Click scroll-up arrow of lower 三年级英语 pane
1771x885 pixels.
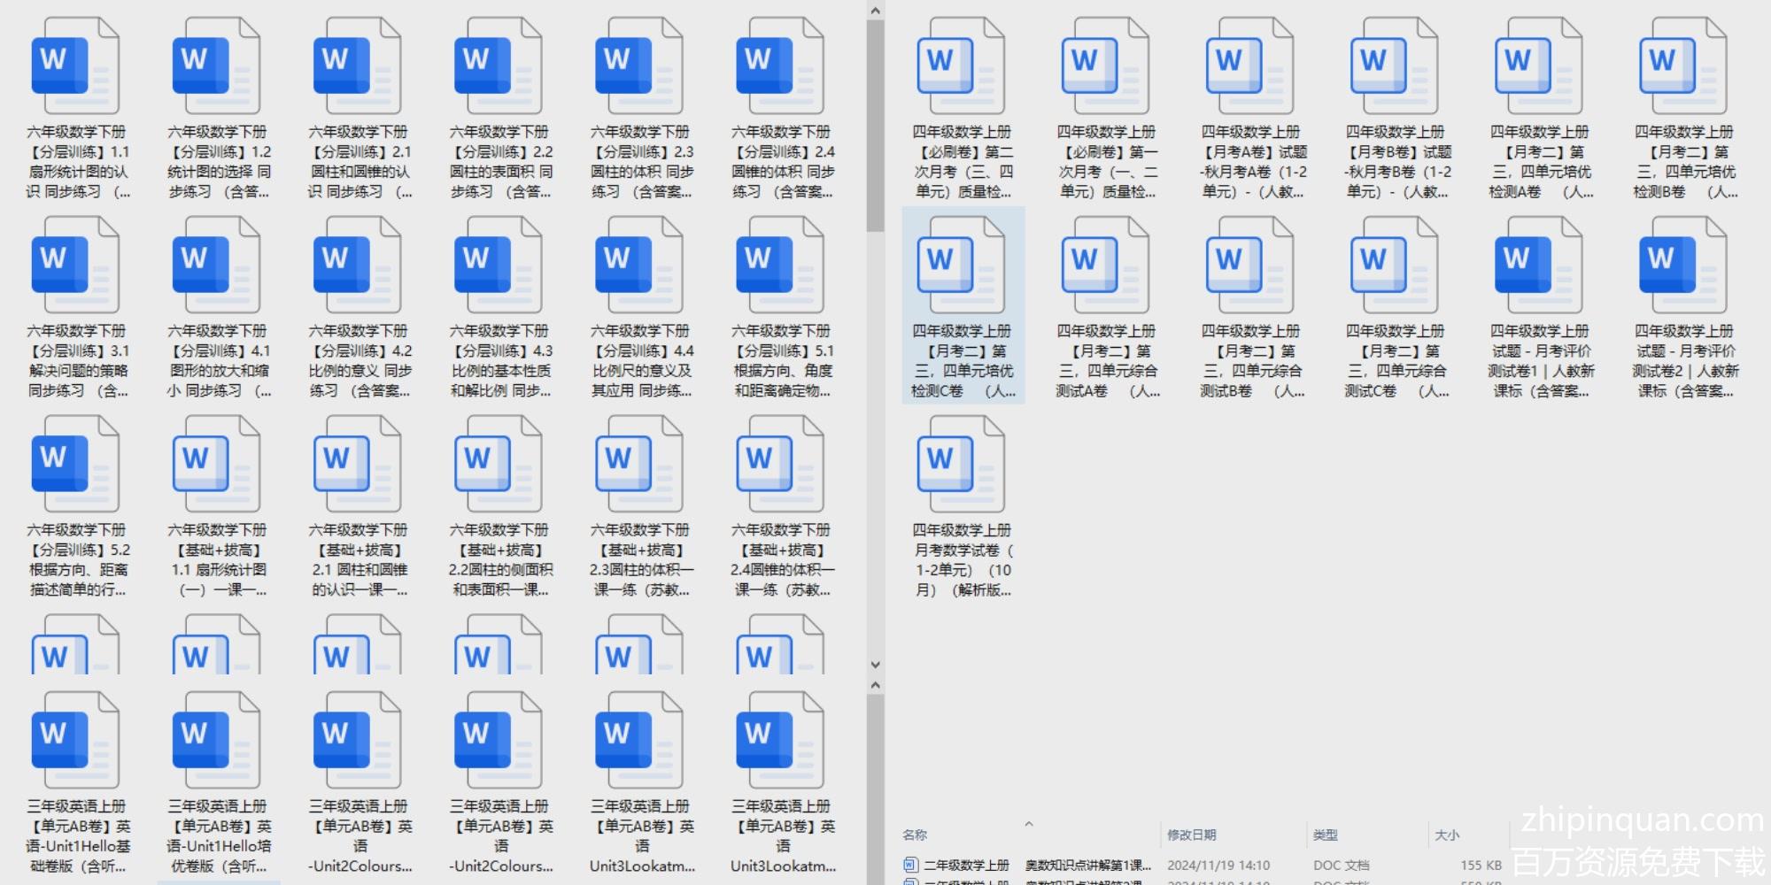pyautogui.click(x=875, y=685)
